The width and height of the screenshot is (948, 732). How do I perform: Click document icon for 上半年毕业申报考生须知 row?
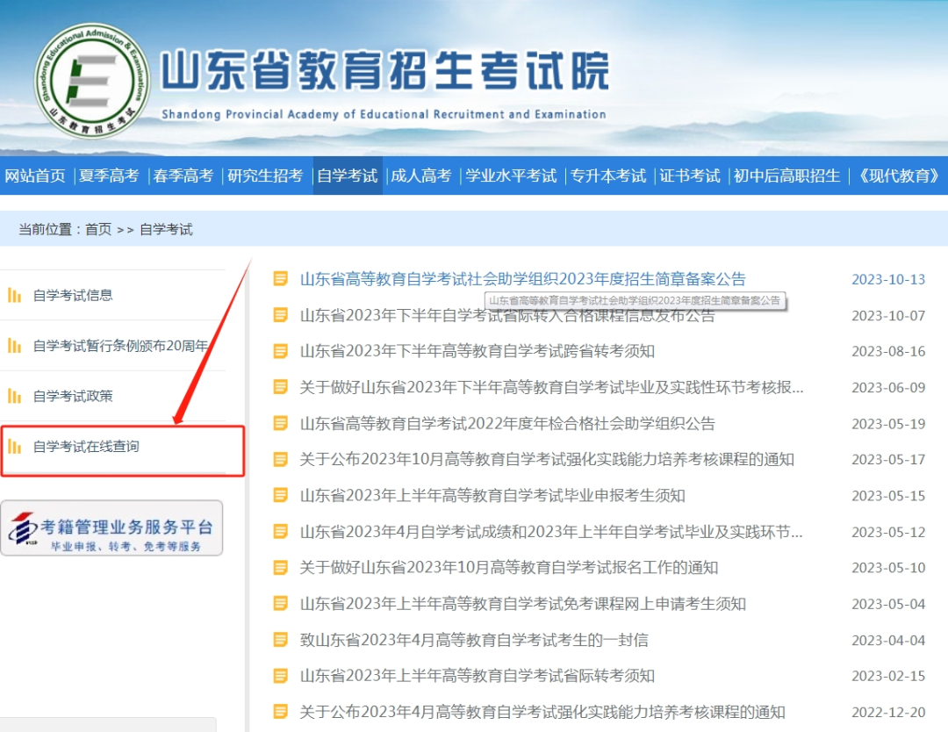(281, 495)
